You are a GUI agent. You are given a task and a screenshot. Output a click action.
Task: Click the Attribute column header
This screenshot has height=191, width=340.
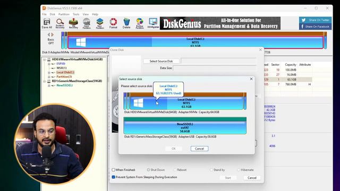point(305,65)
